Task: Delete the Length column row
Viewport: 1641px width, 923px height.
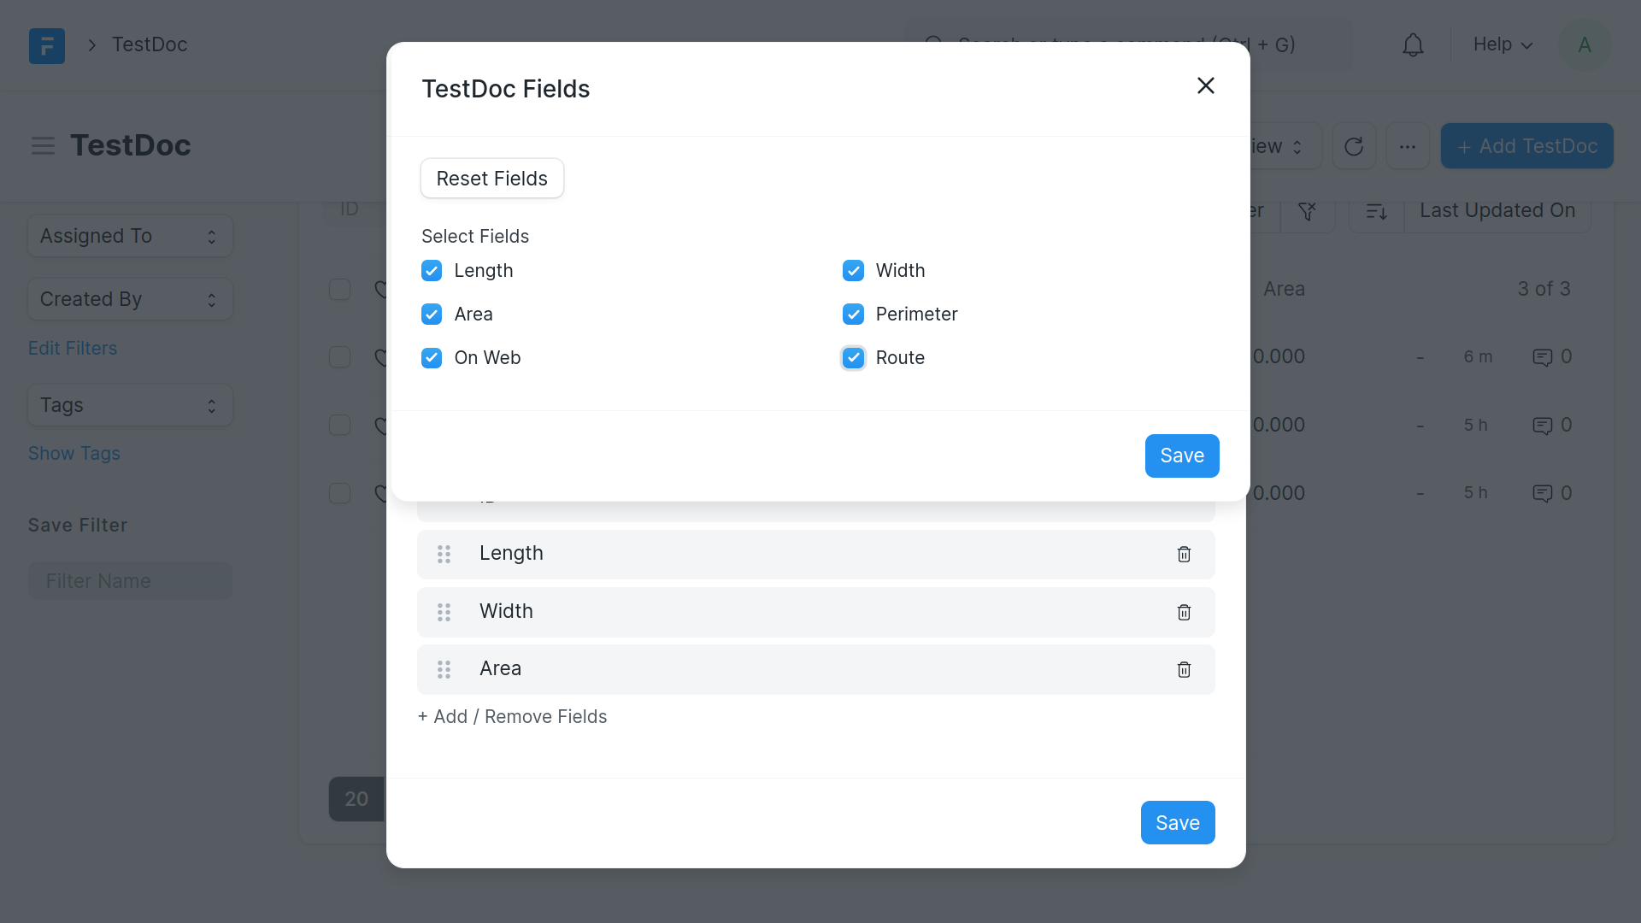Action: tap(1184, 555)
